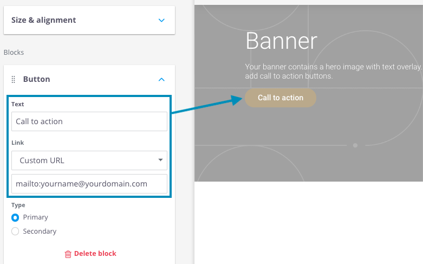
Task: Click the Button block title
Action: tap(37, 79)
